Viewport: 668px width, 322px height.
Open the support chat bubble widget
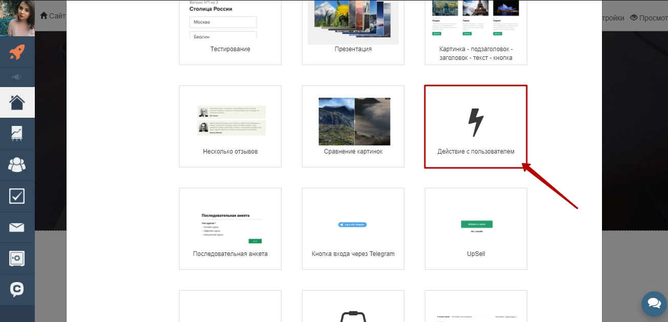coord(654,304)
